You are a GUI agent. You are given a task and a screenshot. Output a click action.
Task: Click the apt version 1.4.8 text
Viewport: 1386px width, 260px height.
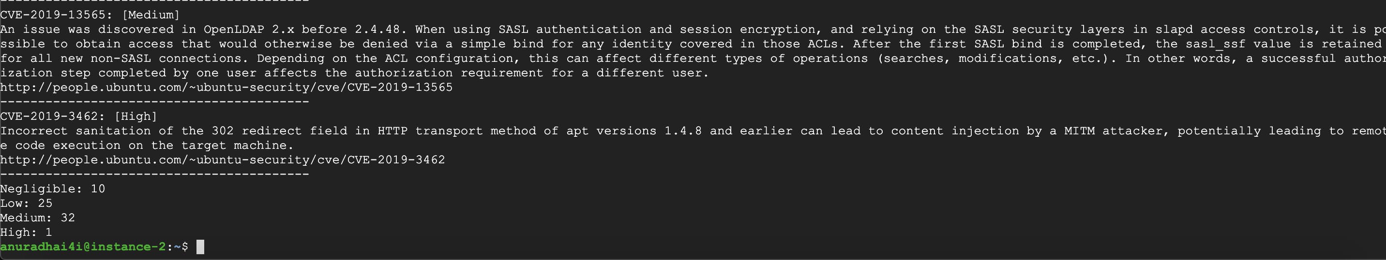pos(683,130)
